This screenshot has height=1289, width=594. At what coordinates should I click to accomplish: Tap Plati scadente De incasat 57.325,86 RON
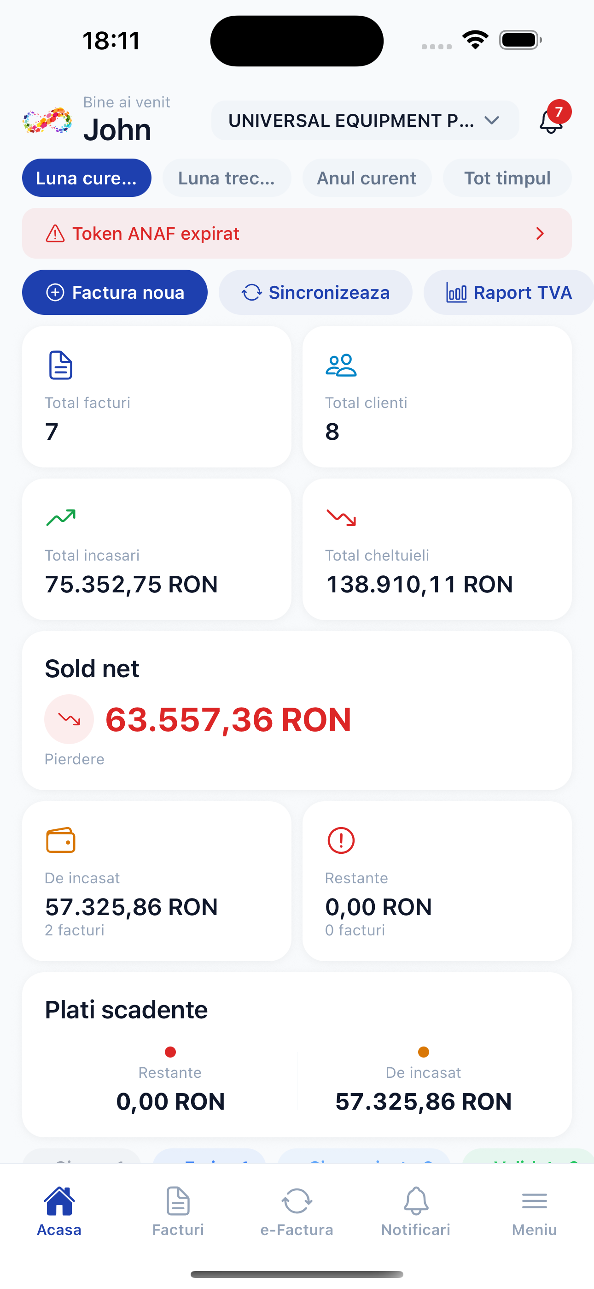coord(424,1102)
